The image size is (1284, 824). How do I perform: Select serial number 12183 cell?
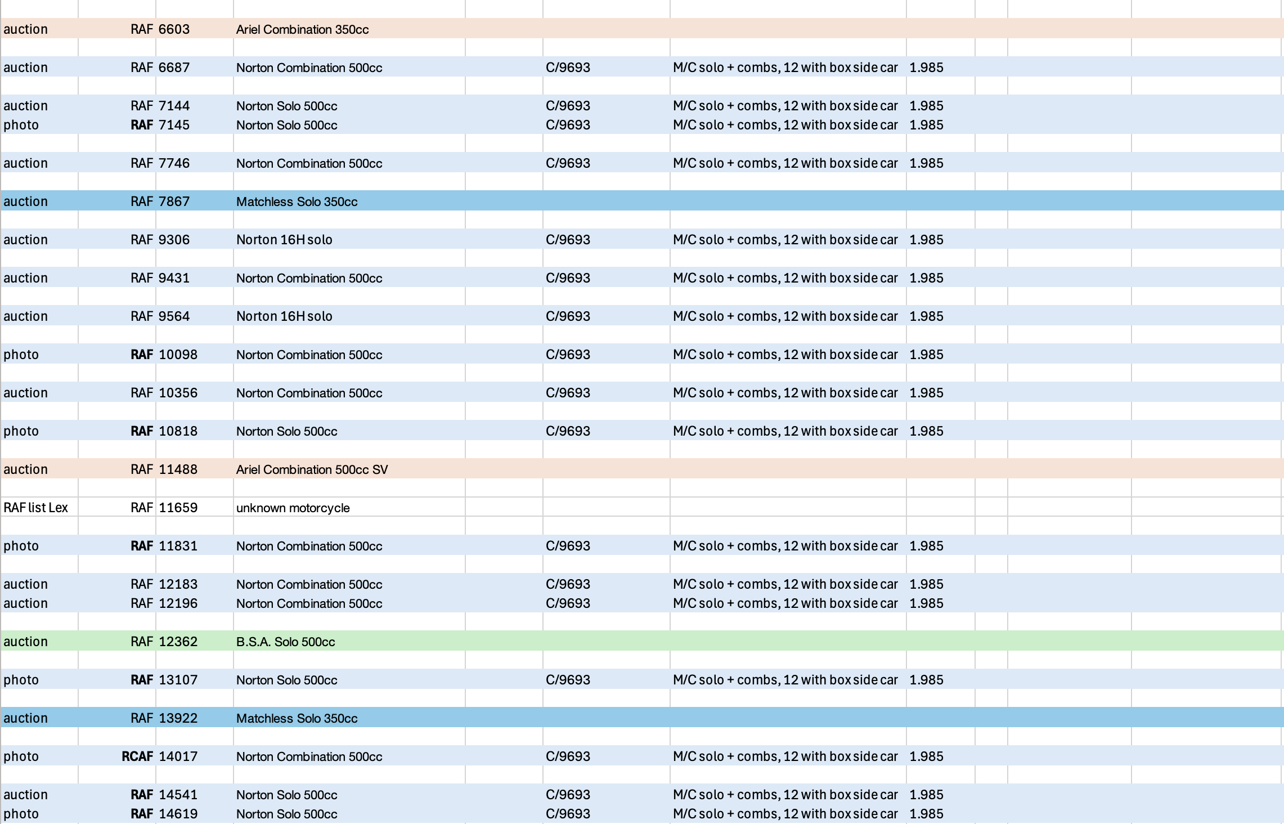point(194,584)
